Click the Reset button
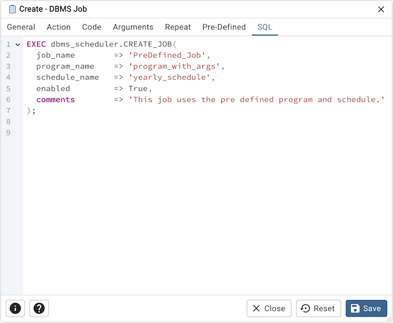The height and width of the screenshot is (323, 393). [318, 308]
